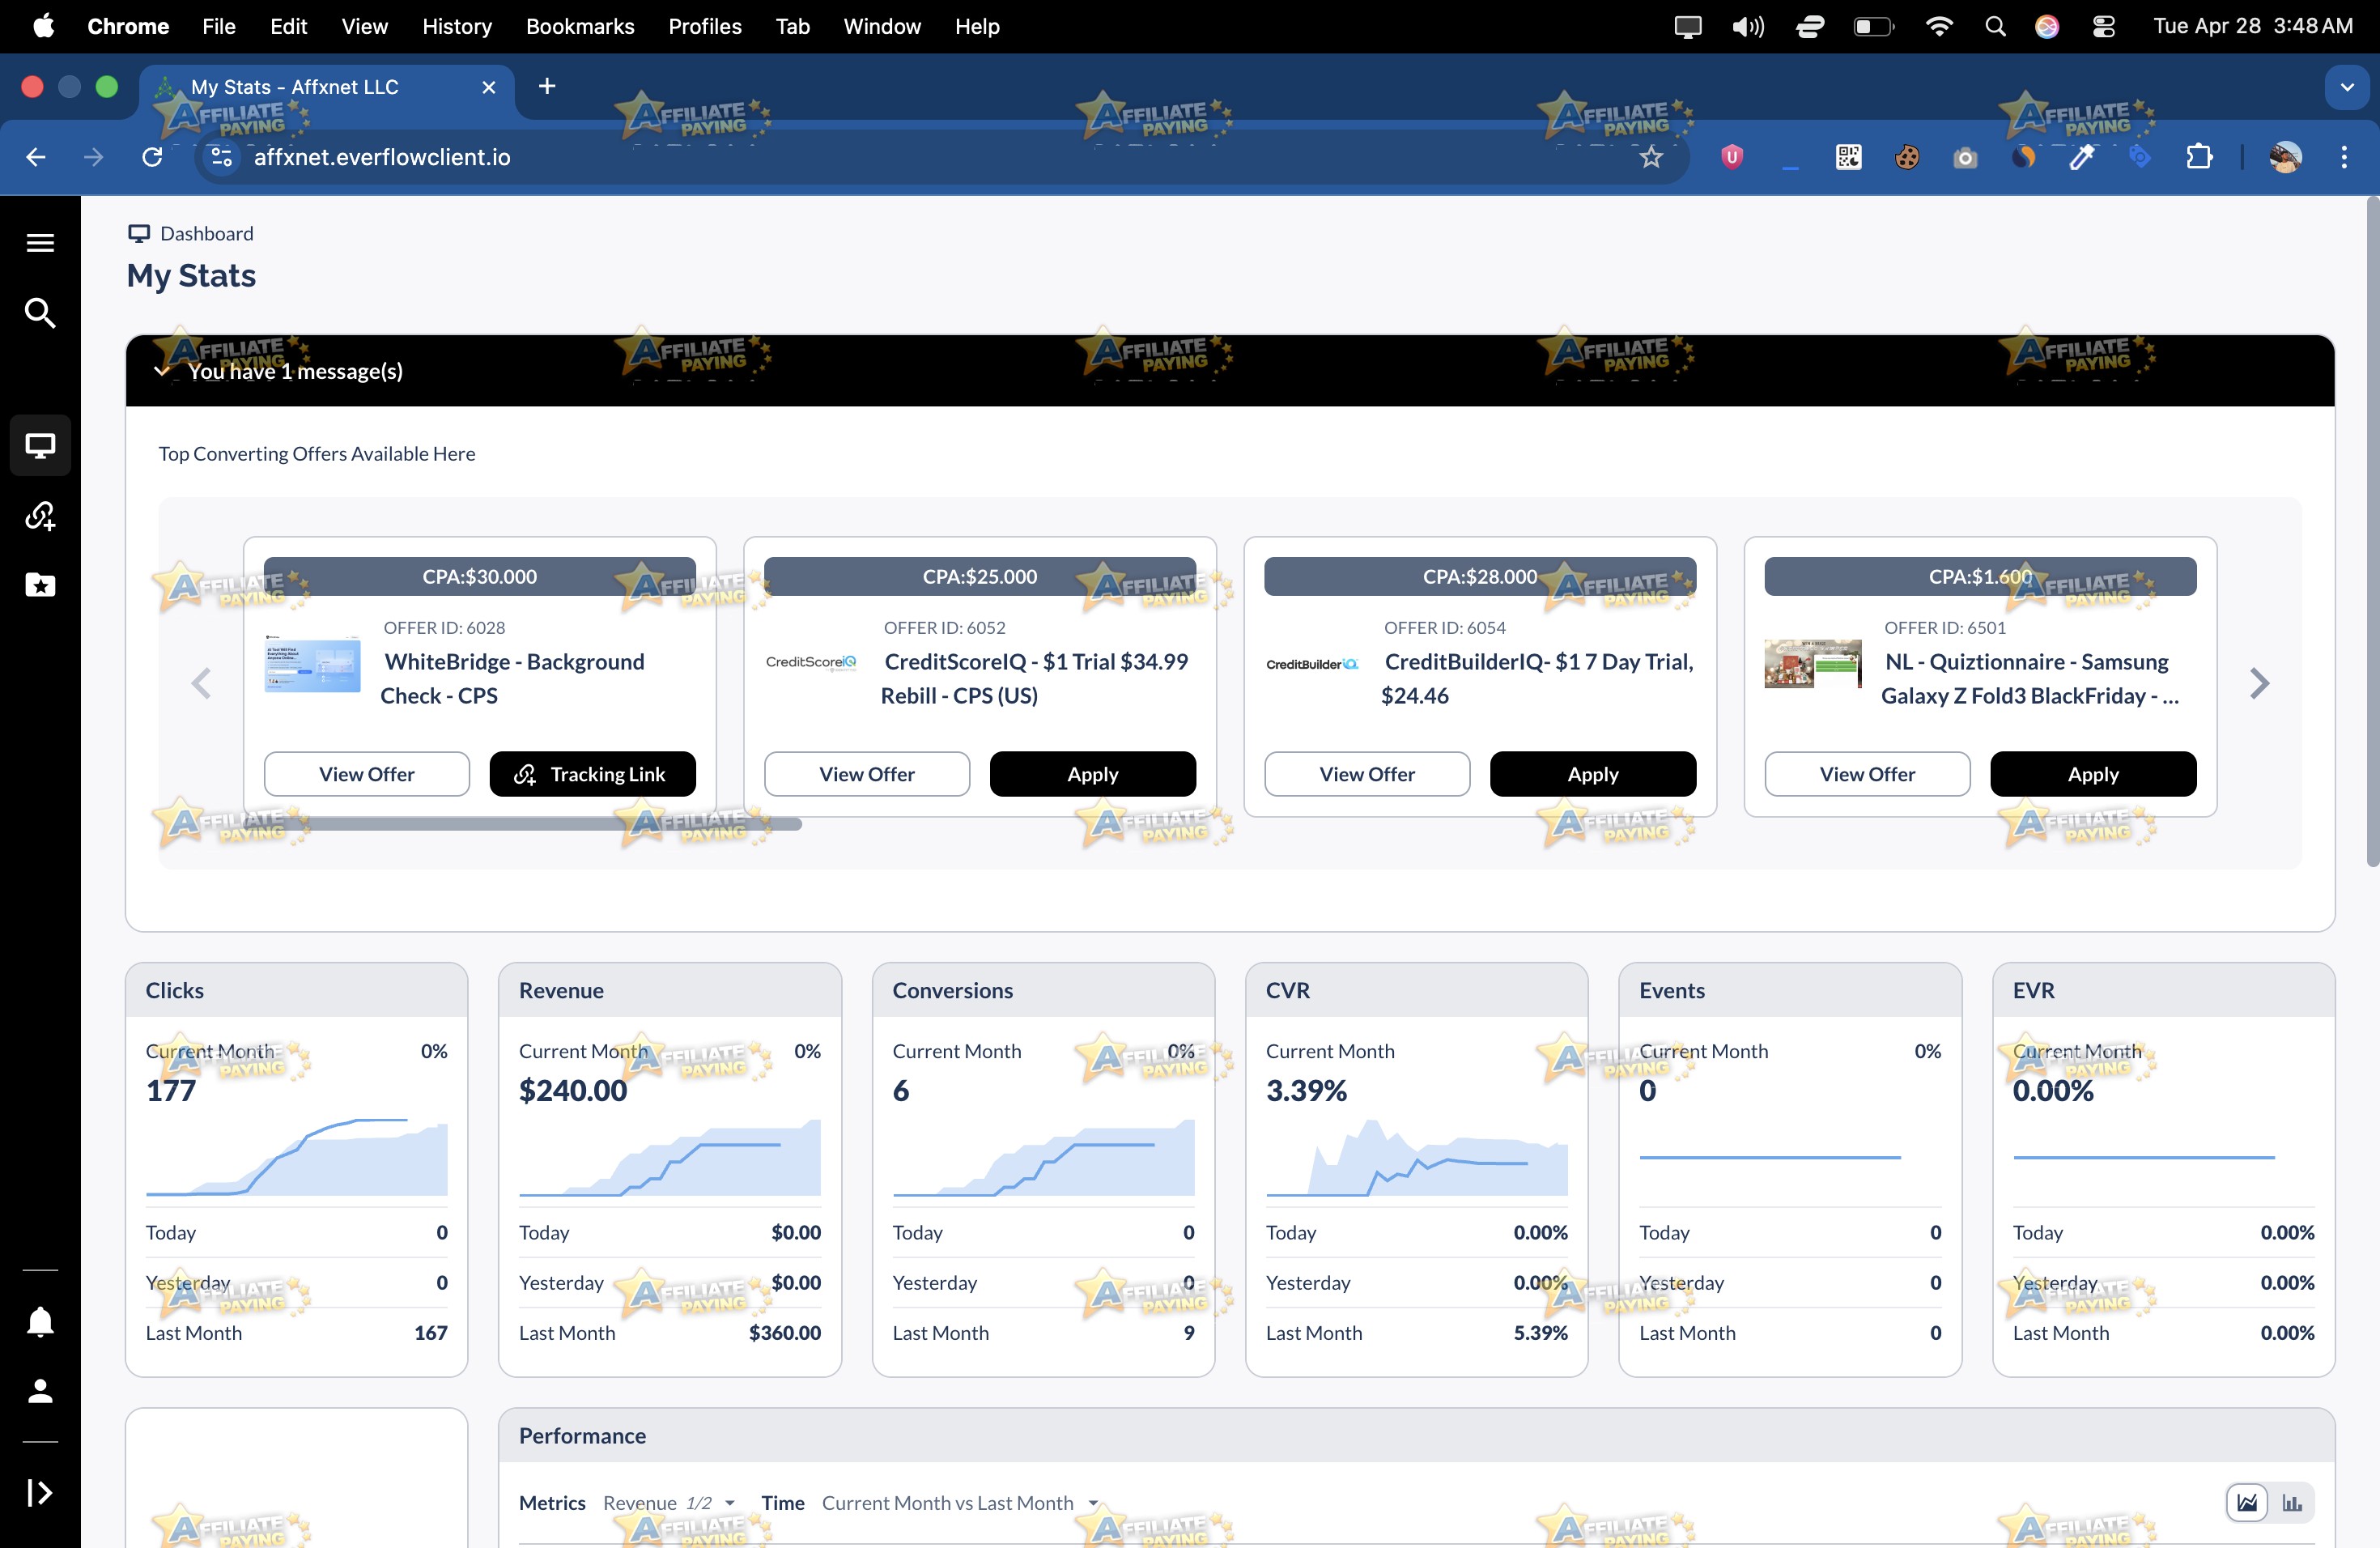Switch Performance to bar chart view
This screenshot has height=1548, width=2380.
point(2292,1502)
